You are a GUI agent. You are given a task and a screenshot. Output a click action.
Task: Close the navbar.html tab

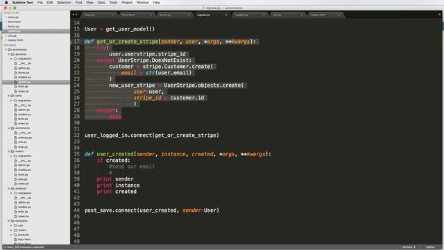pyautogui.click(x=339, y=15)
